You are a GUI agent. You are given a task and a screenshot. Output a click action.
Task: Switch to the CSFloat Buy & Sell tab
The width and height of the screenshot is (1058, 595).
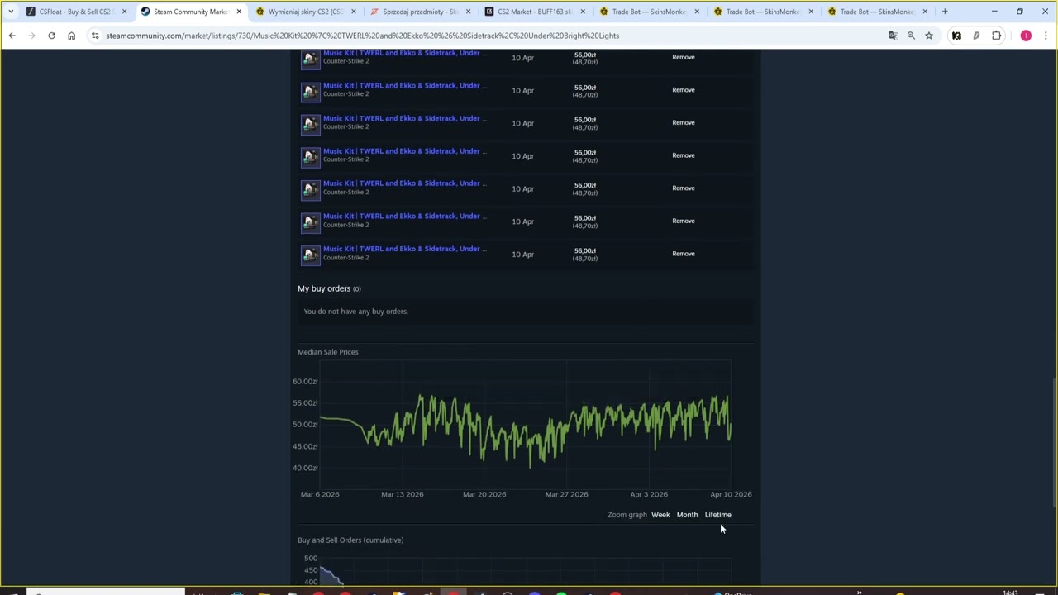click(75, 12)
